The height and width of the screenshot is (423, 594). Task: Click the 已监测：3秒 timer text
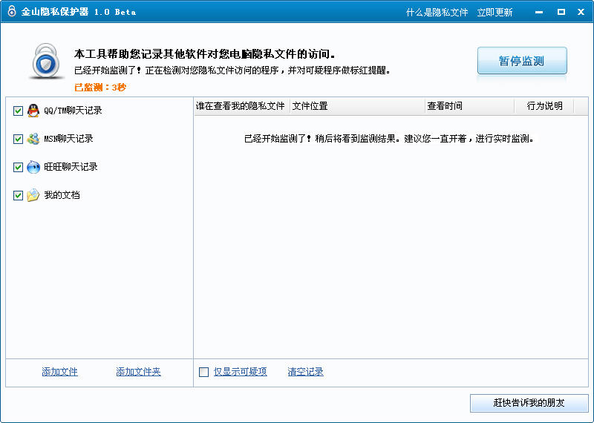point(100,88)
